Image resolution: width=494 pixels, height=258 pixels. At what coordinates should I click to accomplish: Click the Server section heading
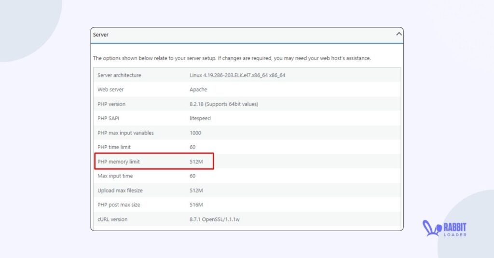coord(100,35)
